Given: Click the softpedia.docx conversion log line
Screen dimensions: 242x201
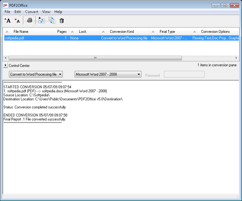Looking at the screenshot, I should 55,91.
